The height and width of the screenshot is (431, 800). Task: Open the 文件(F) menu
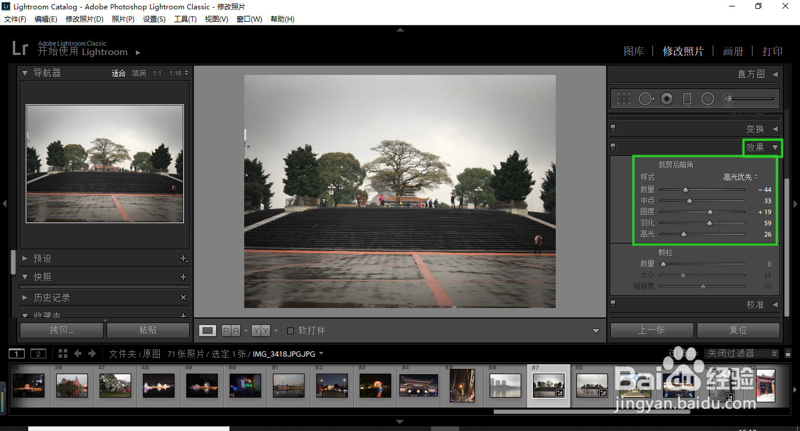pos(15,19)
